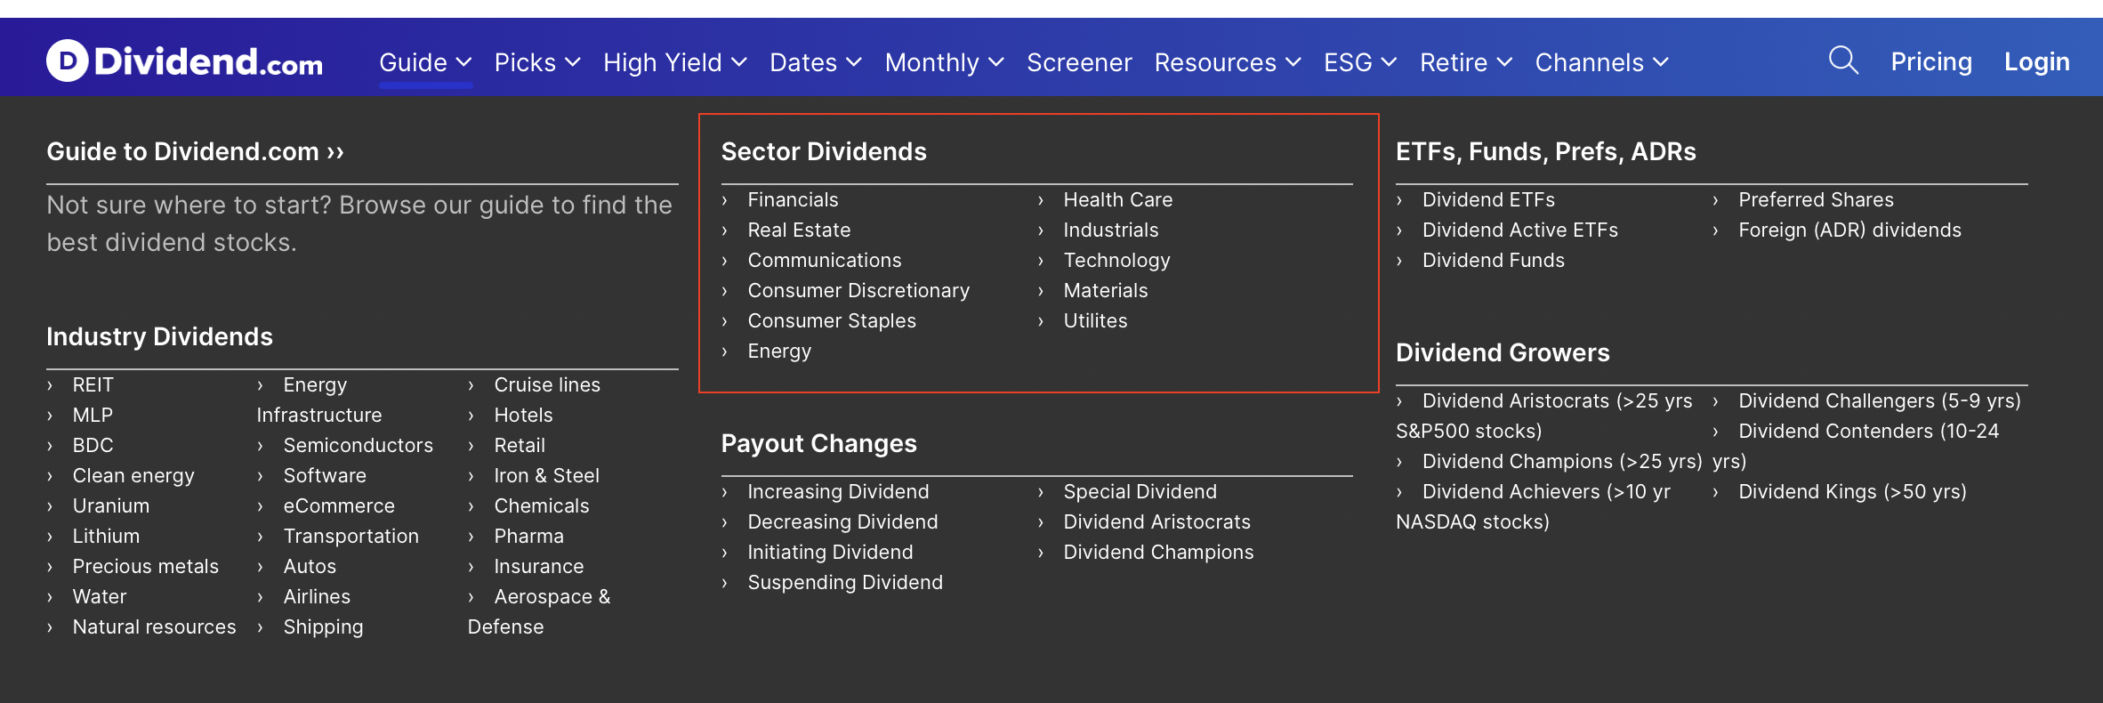This screenshot has height=703, width=2103.
Task: Choose Transportation industry
Action: click(350, 536)
